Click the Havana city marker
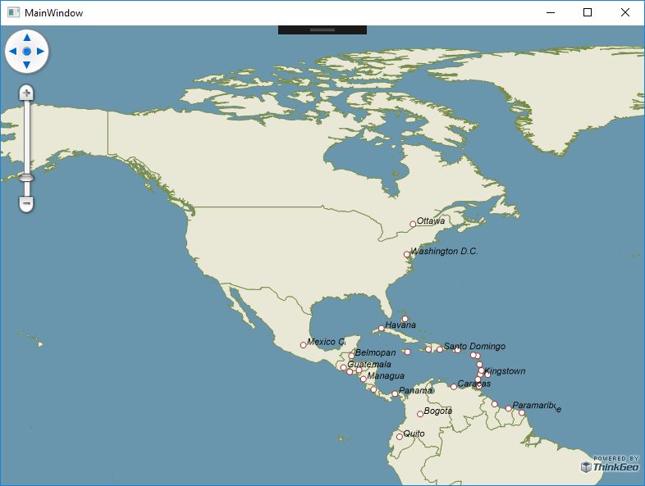The image size is (645, 486). pos(381,329)
